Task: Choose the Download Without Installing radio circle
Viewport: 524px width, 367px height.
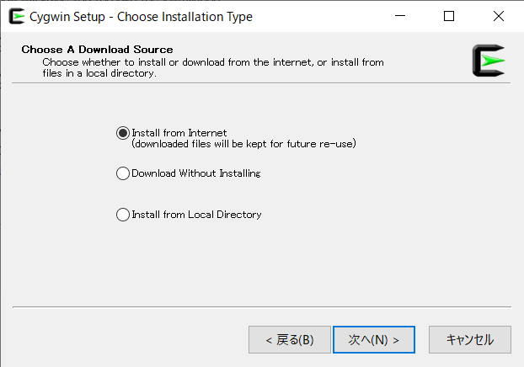Action: pos(123,173)
